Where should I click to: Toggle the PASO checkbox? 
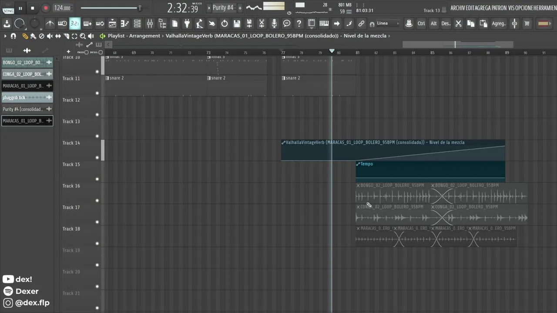[86, 52]
